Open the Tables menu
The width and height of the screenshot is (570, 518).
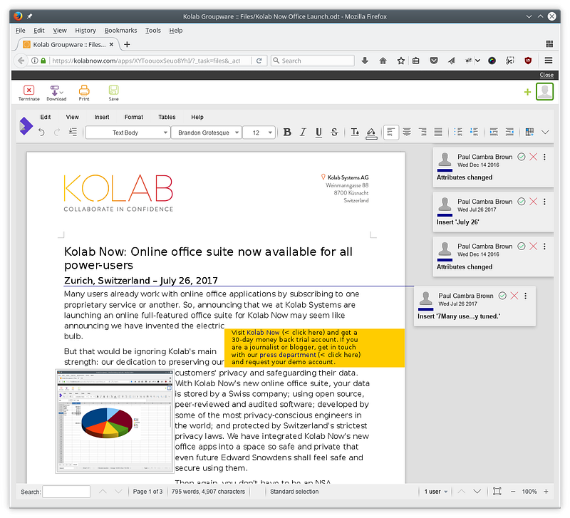pyautogui.click(x=167, y=117)
